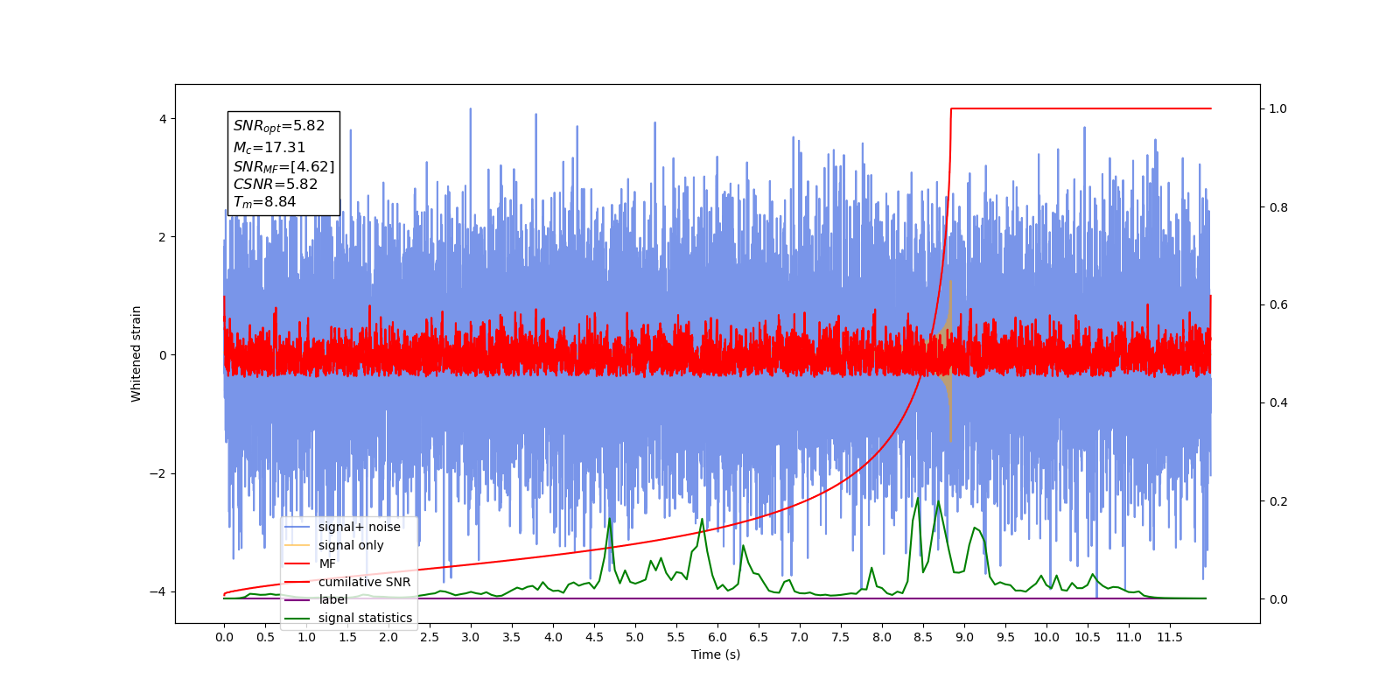
Task: Click the 9.0 tick on time axis
Action: tap(964, 638)
